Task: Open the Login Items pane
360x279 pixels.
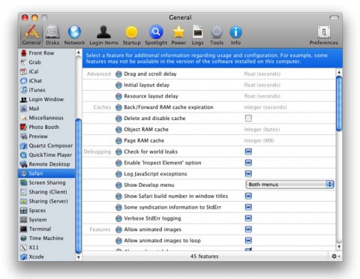Action: (103, 35)
